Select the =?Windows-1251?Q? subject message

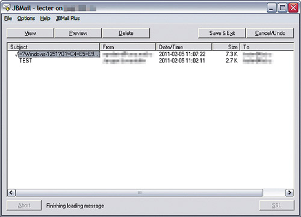coord(59,54)
